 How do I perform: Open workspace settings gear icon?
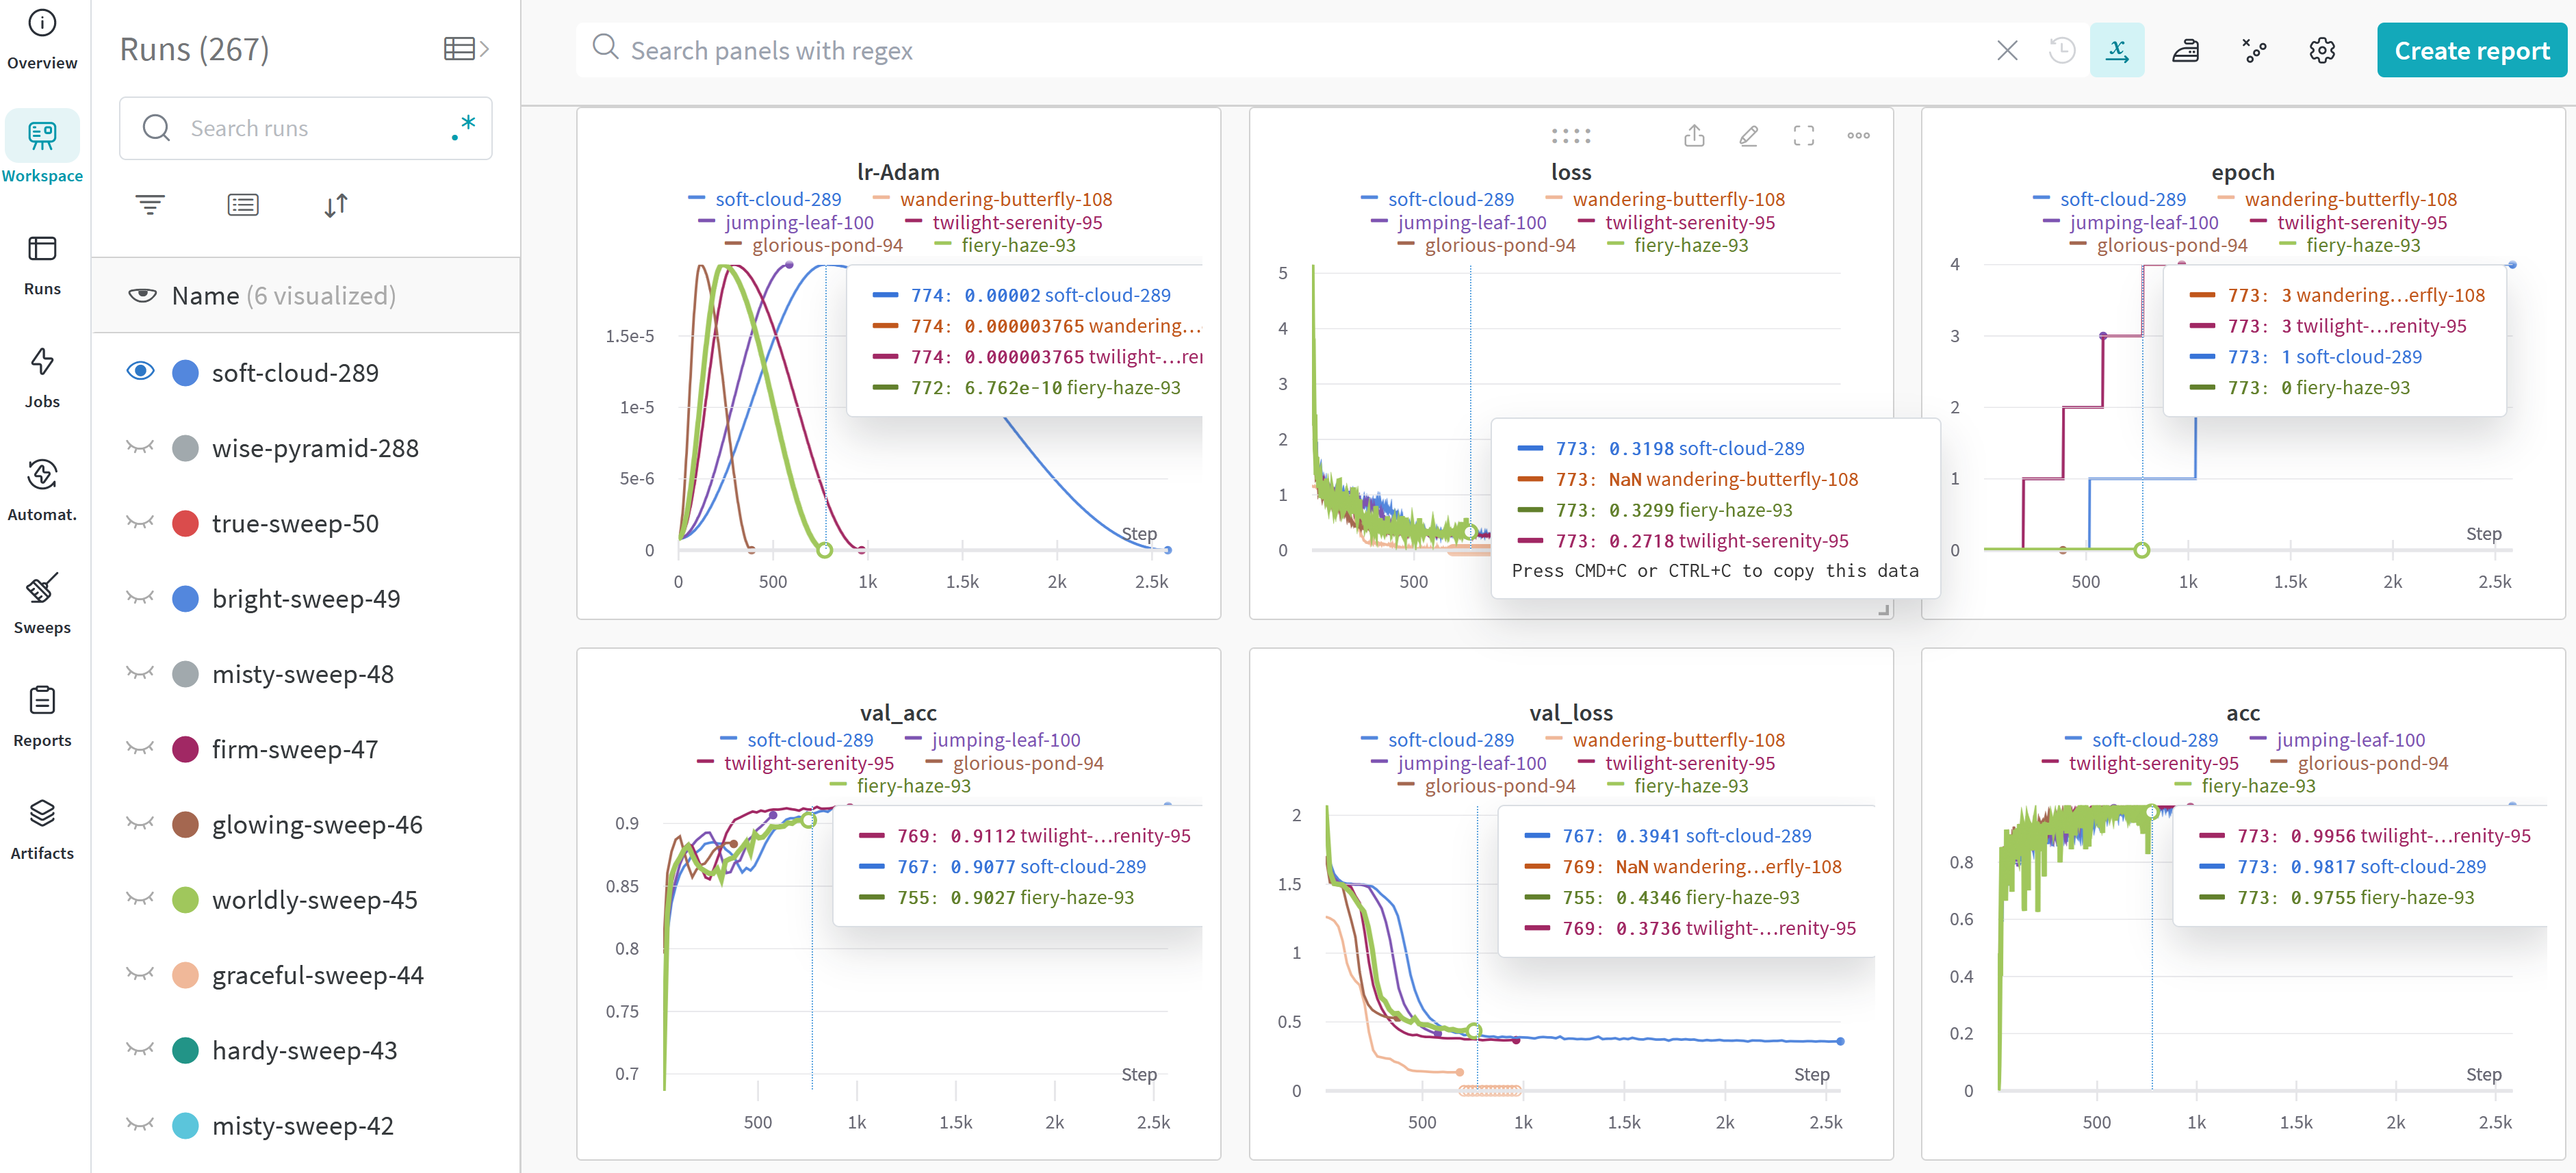[x=2322, y=50]
